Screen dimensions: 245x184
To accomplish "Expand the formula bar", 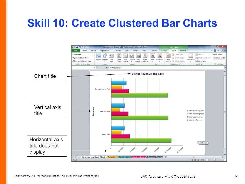I will coord(225,67).
